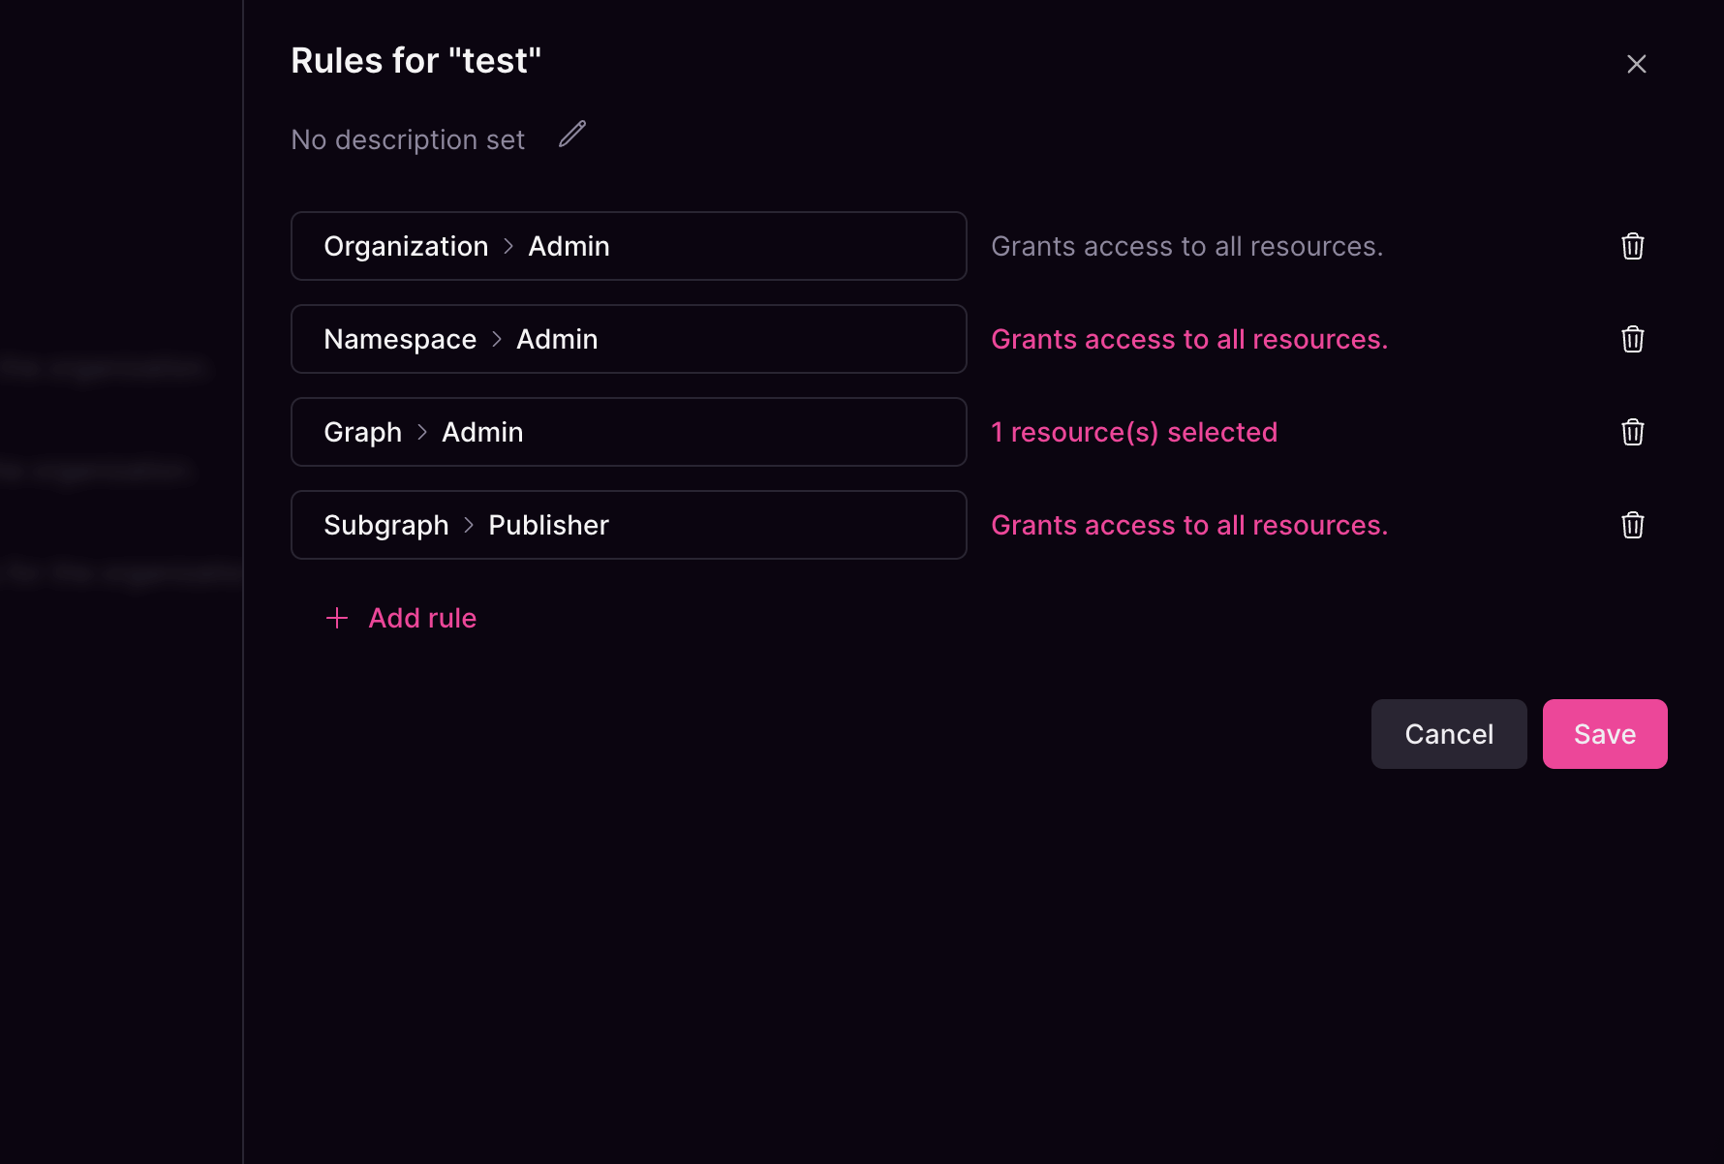Delete the Organization Admin rule via trash icon

pos(1632,246)
